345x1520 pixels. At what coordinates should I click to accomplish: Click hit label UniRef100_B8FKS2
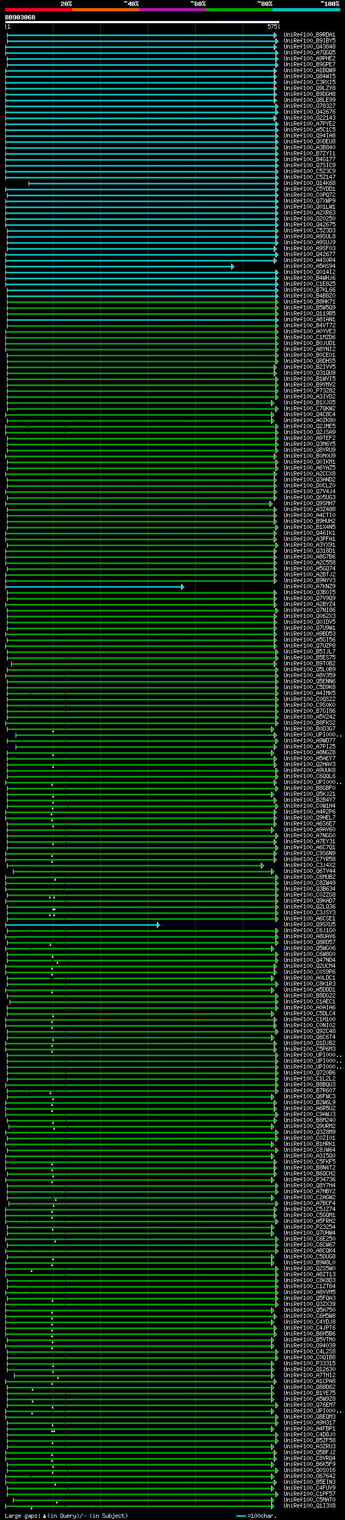[x=309, y=723]
